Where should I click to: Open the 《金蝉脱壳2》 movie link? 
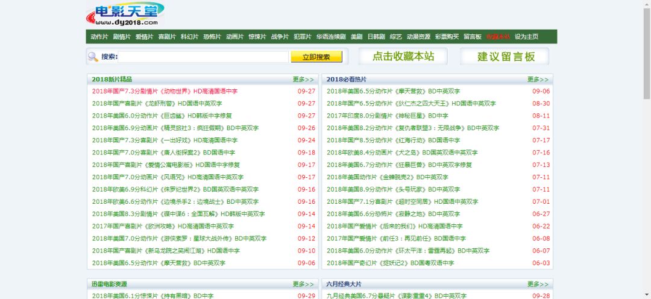(x=388, y=177)
